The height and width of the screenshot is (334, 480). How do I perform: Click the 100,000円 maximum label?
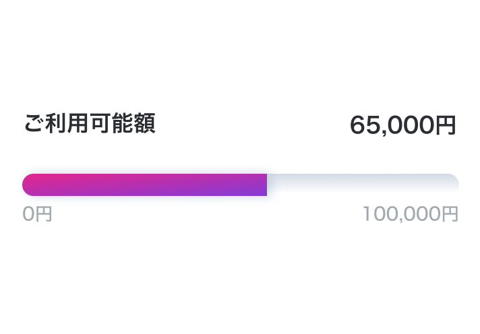411,214
